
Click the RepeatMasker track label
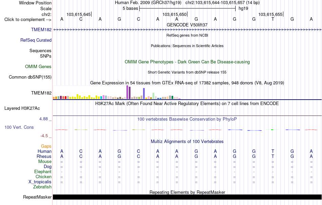coord(37,197)
